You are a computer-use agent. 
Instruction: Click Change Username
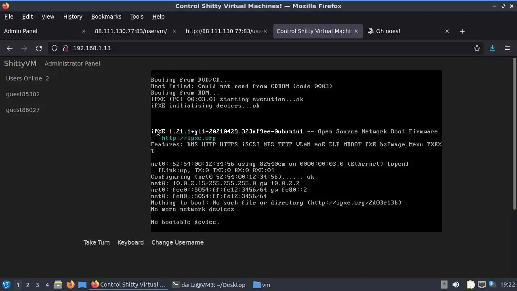pos(177,242)
